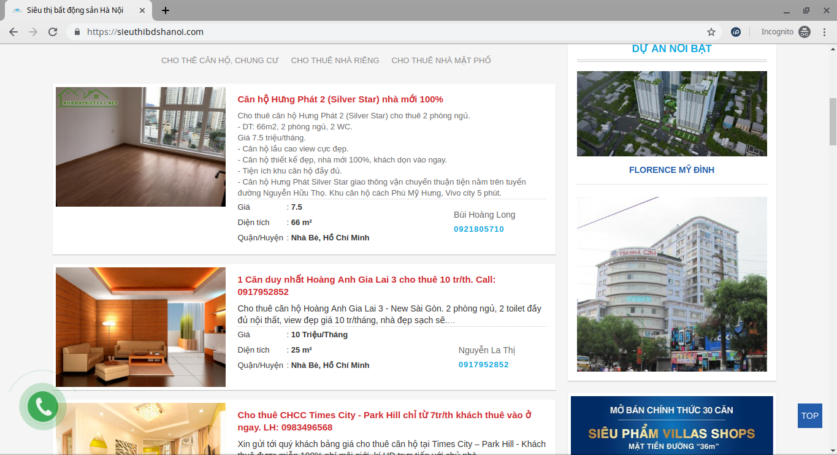This screenshot has width=837, height=455.
Task: Open the Florence Mỹ Đình aerial project image
Action: pyautogui.click(x=671, y=113)
